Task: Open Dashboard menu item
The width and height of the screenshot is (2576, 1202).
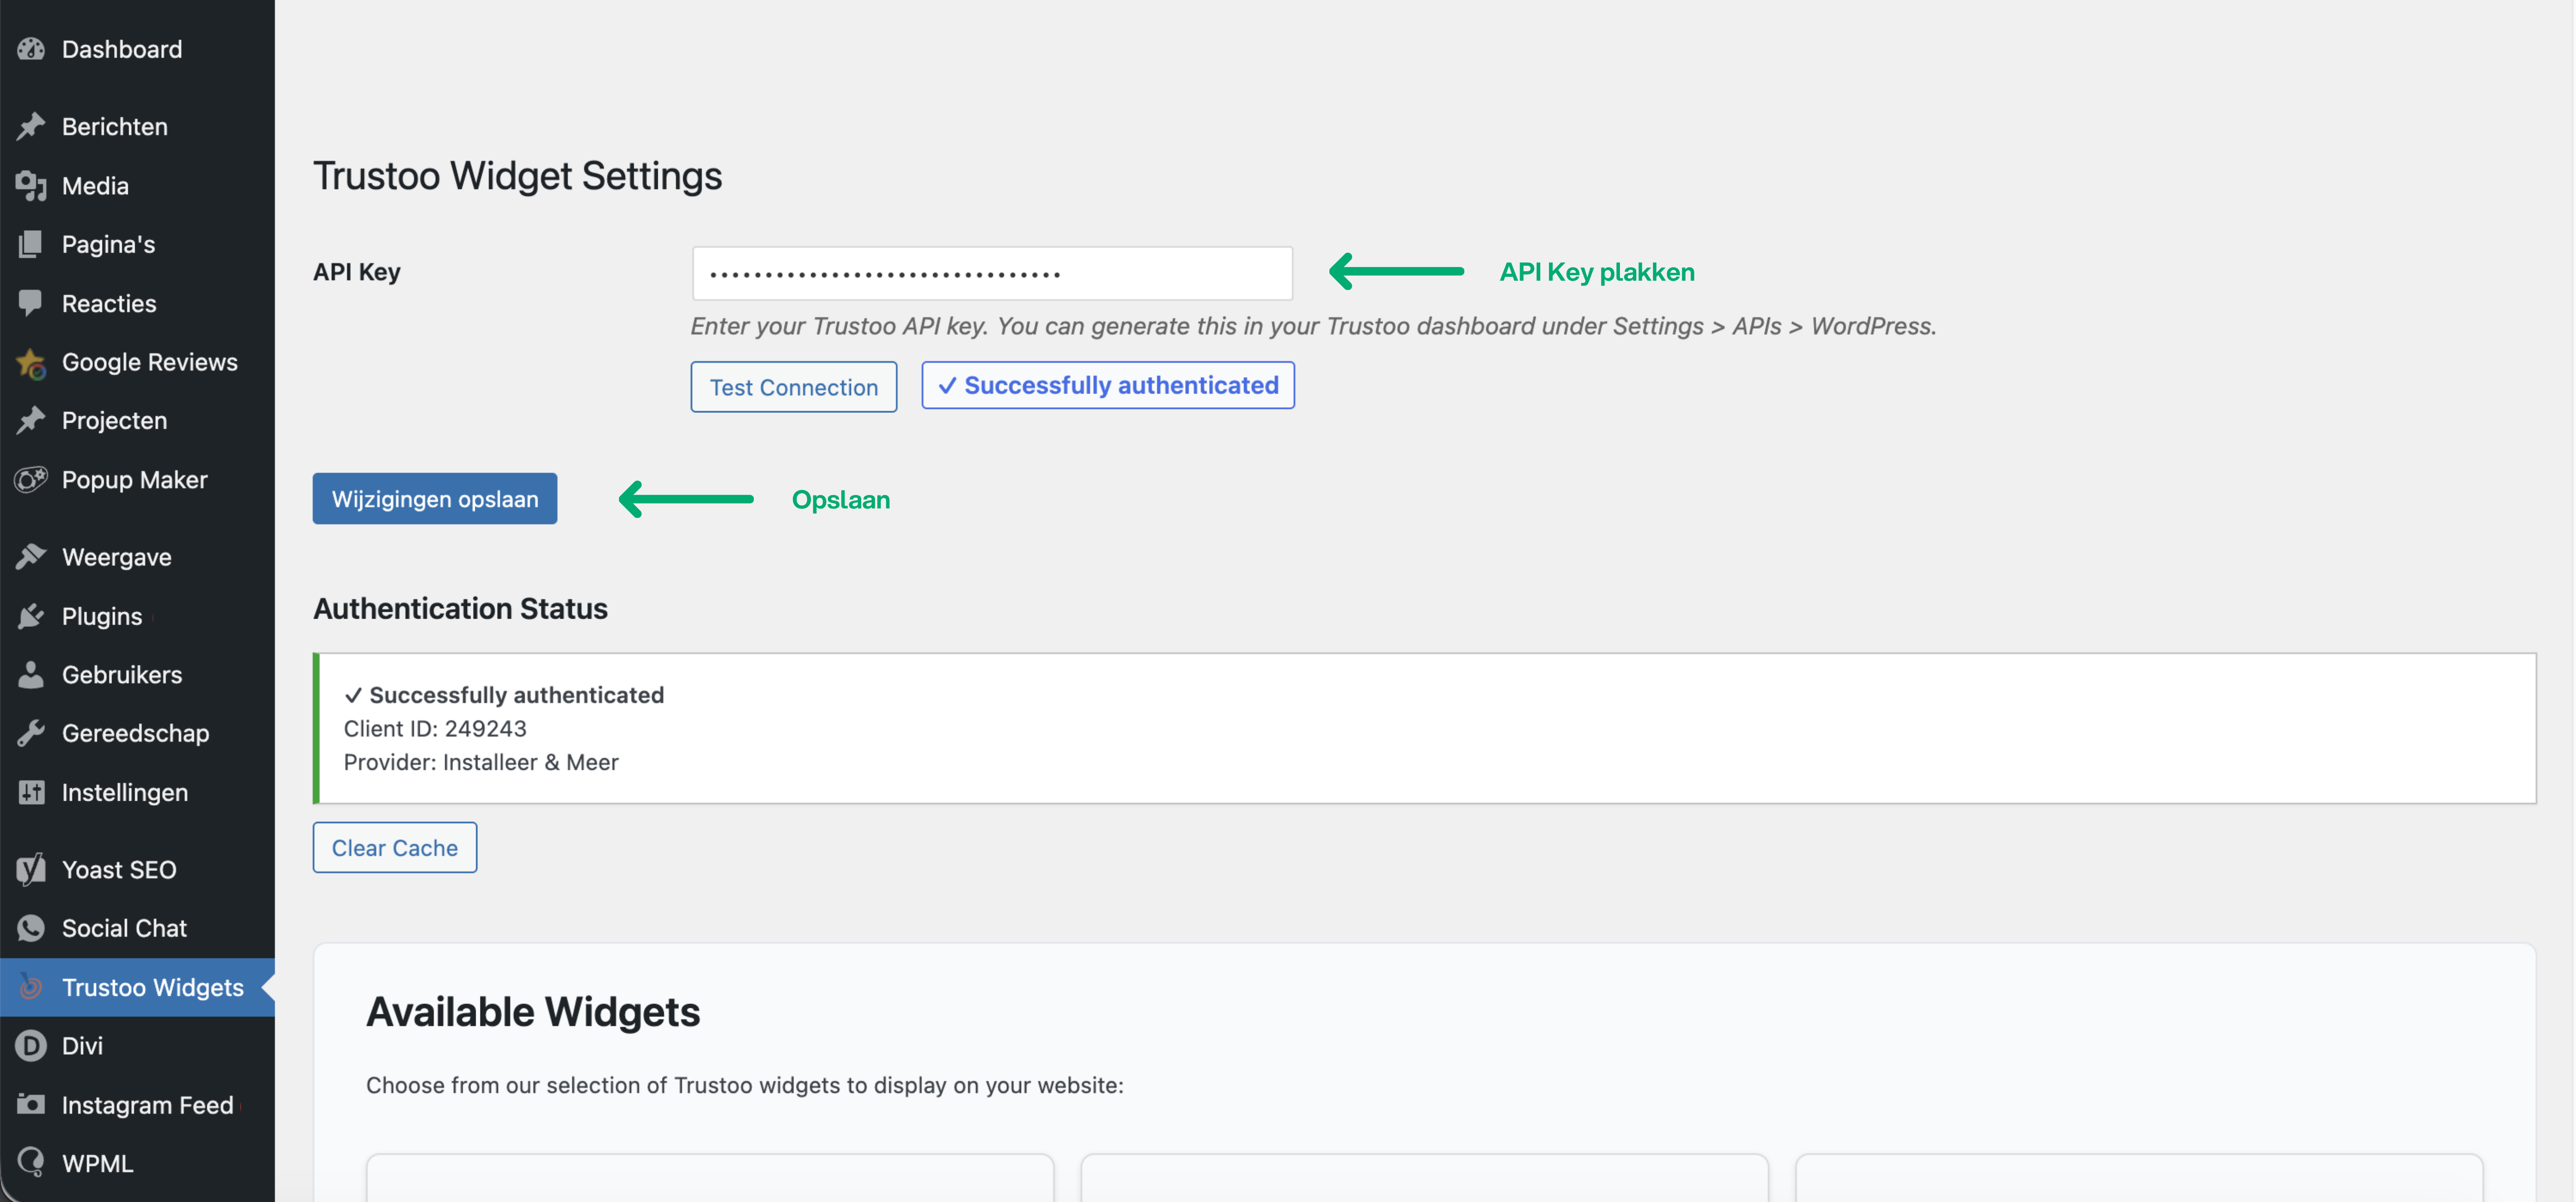Action: pyautogui.click(x=122, y=49)
